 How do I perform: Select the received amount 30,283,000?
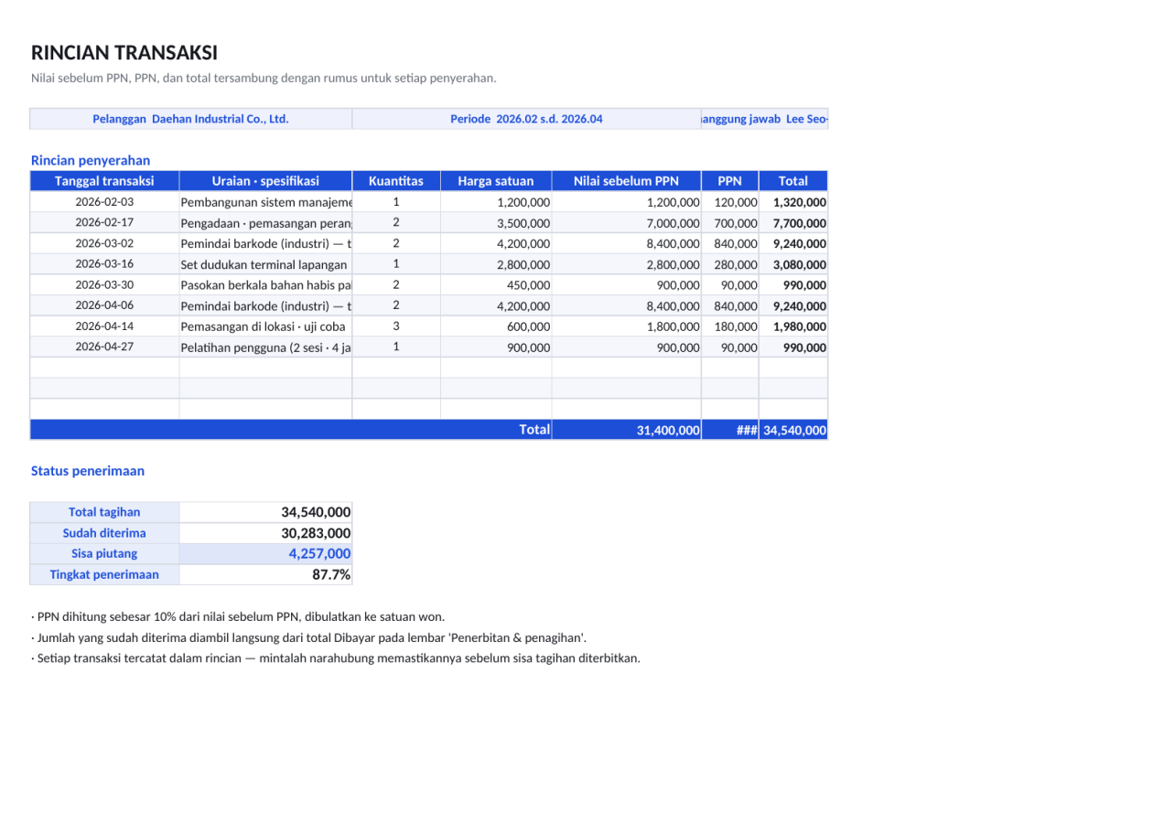tap(265, 532)
